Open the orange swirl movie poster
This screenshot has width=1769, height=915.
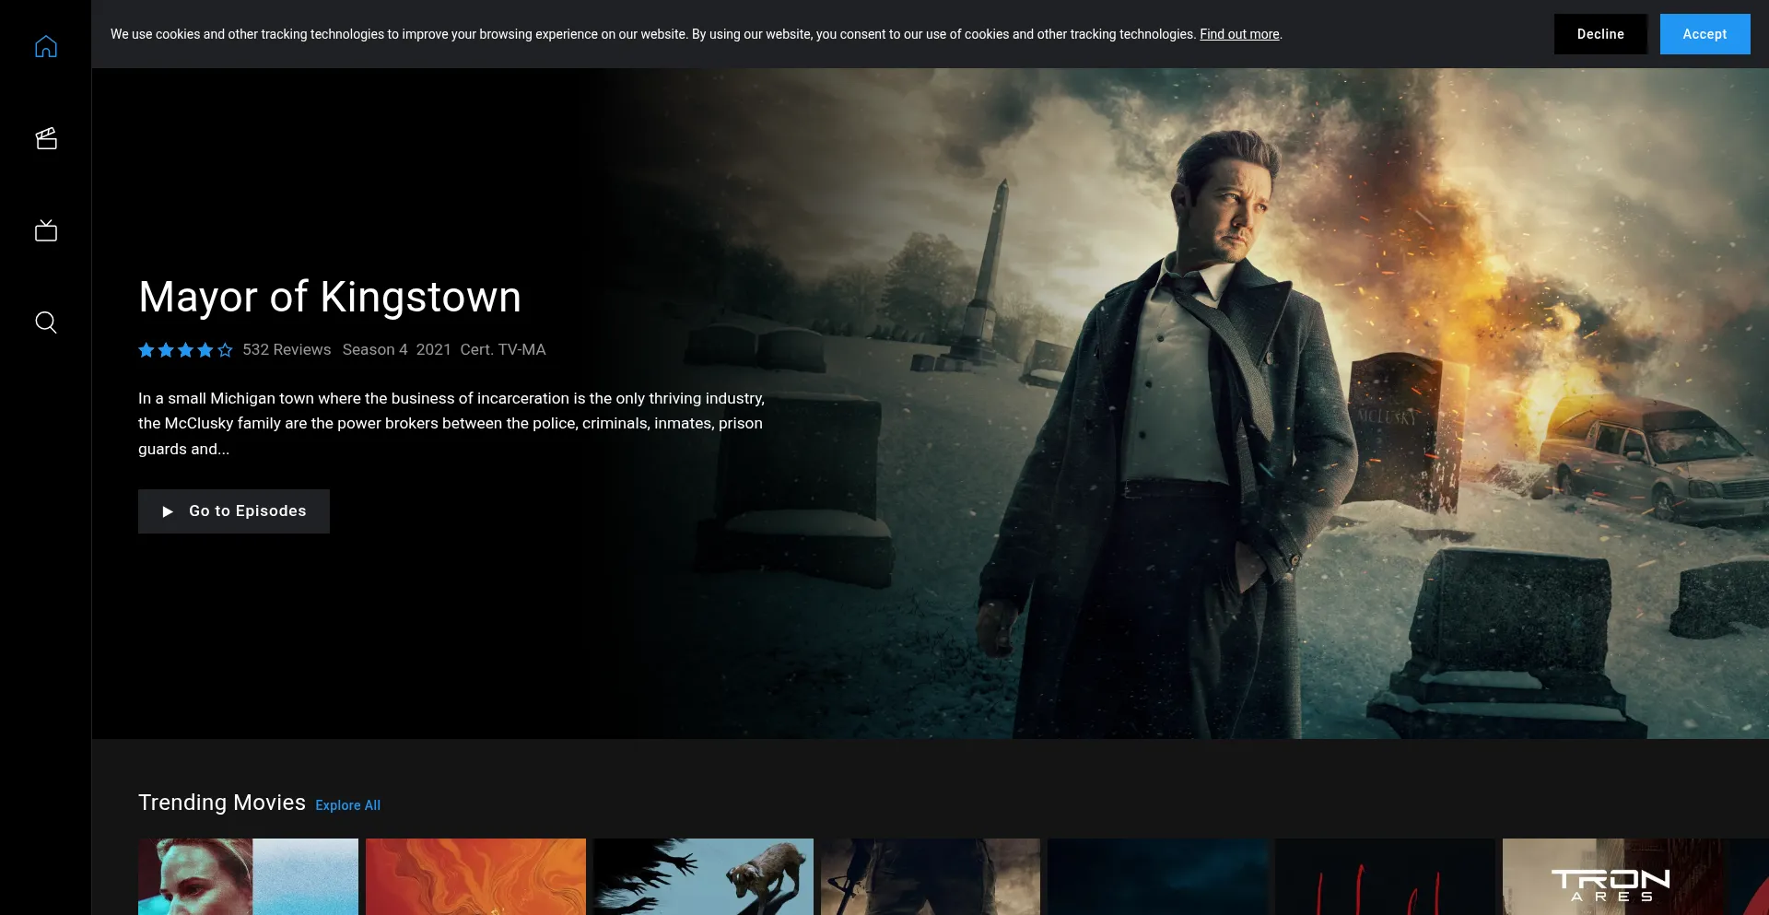point(475,876)
